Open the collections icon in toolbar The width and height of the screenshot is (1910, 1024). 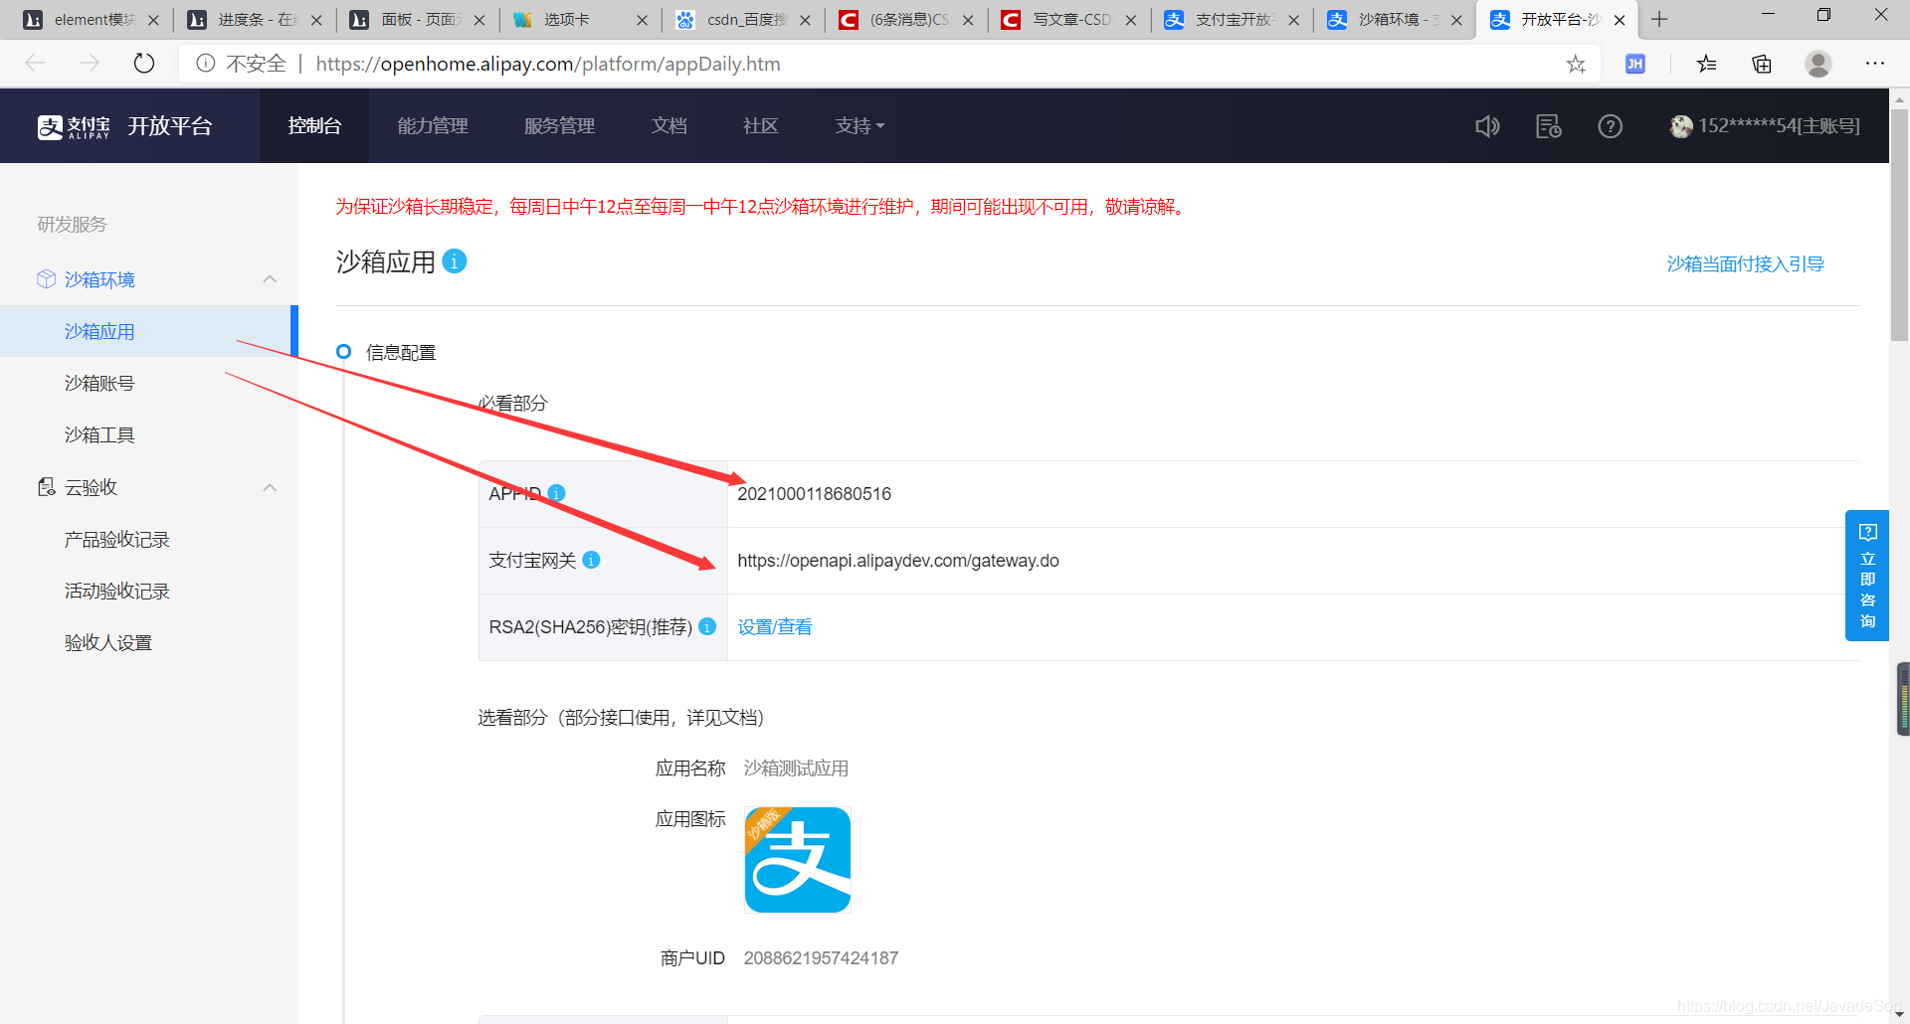[x=1762, y=64]
